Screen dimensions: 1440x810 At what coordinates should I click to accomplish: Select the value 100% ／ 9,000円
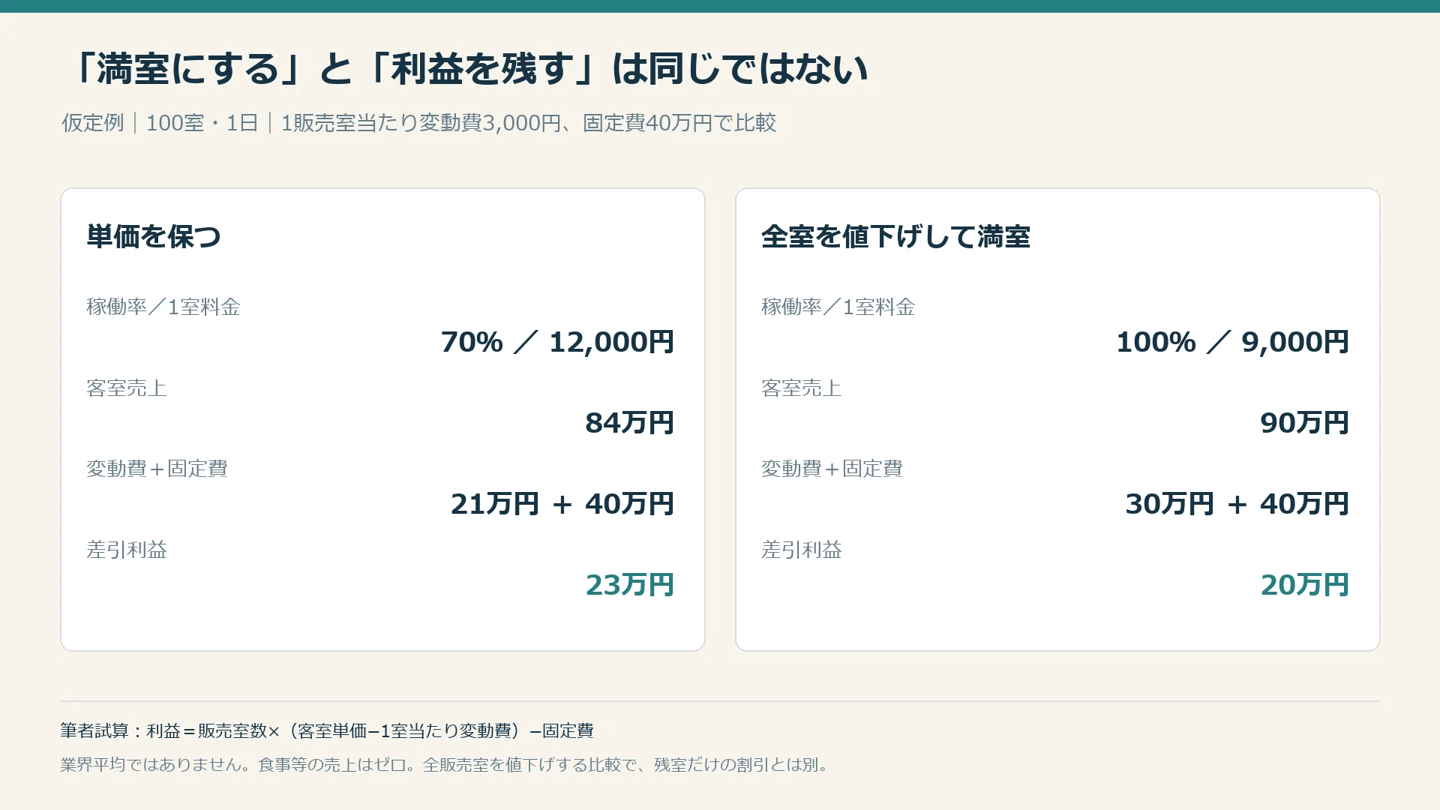[x=1232, y=342]
